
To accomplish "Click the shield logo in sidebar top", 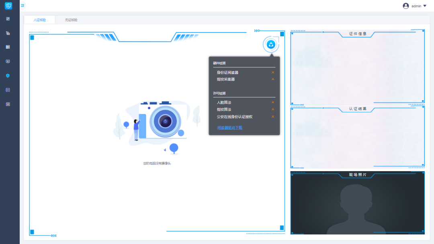I will coord(8,6).
